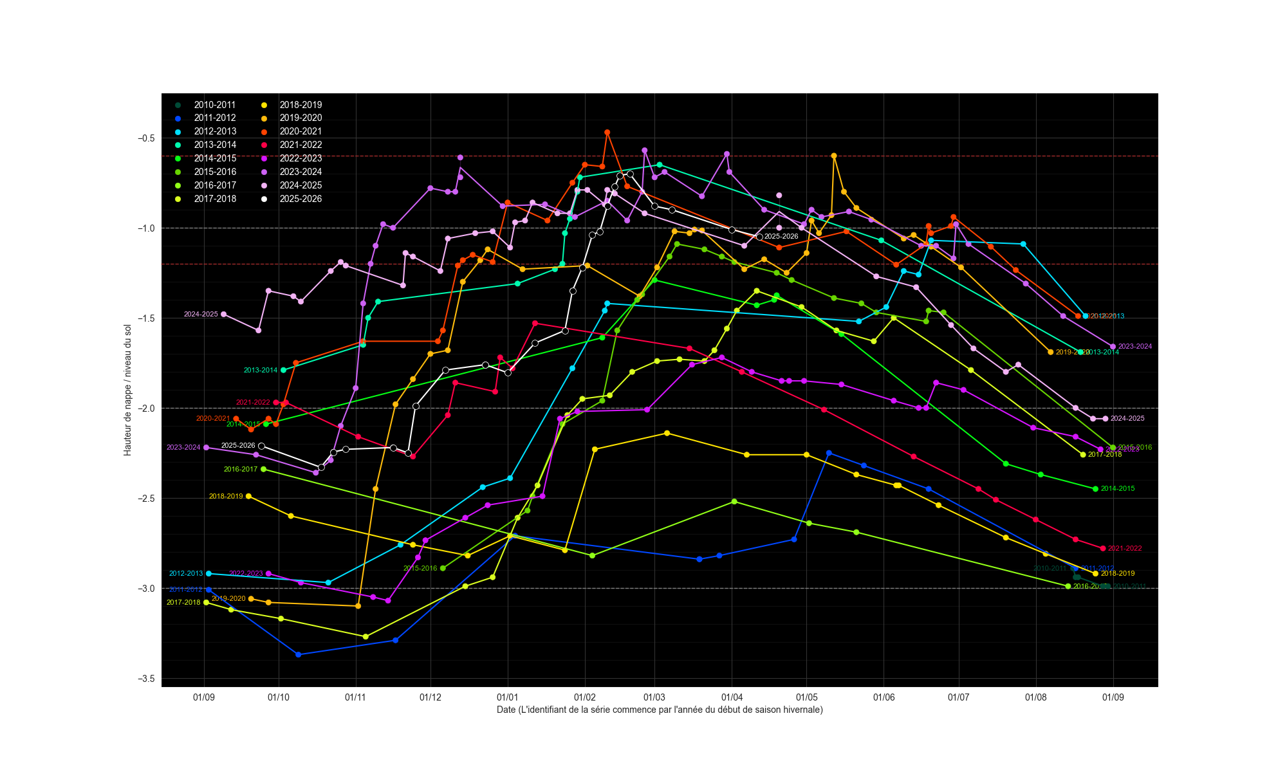Click the highest 2020-2021 peak data point
Image resolution: width=1287 pixels, height=772 pixels.
click(607, 133)
